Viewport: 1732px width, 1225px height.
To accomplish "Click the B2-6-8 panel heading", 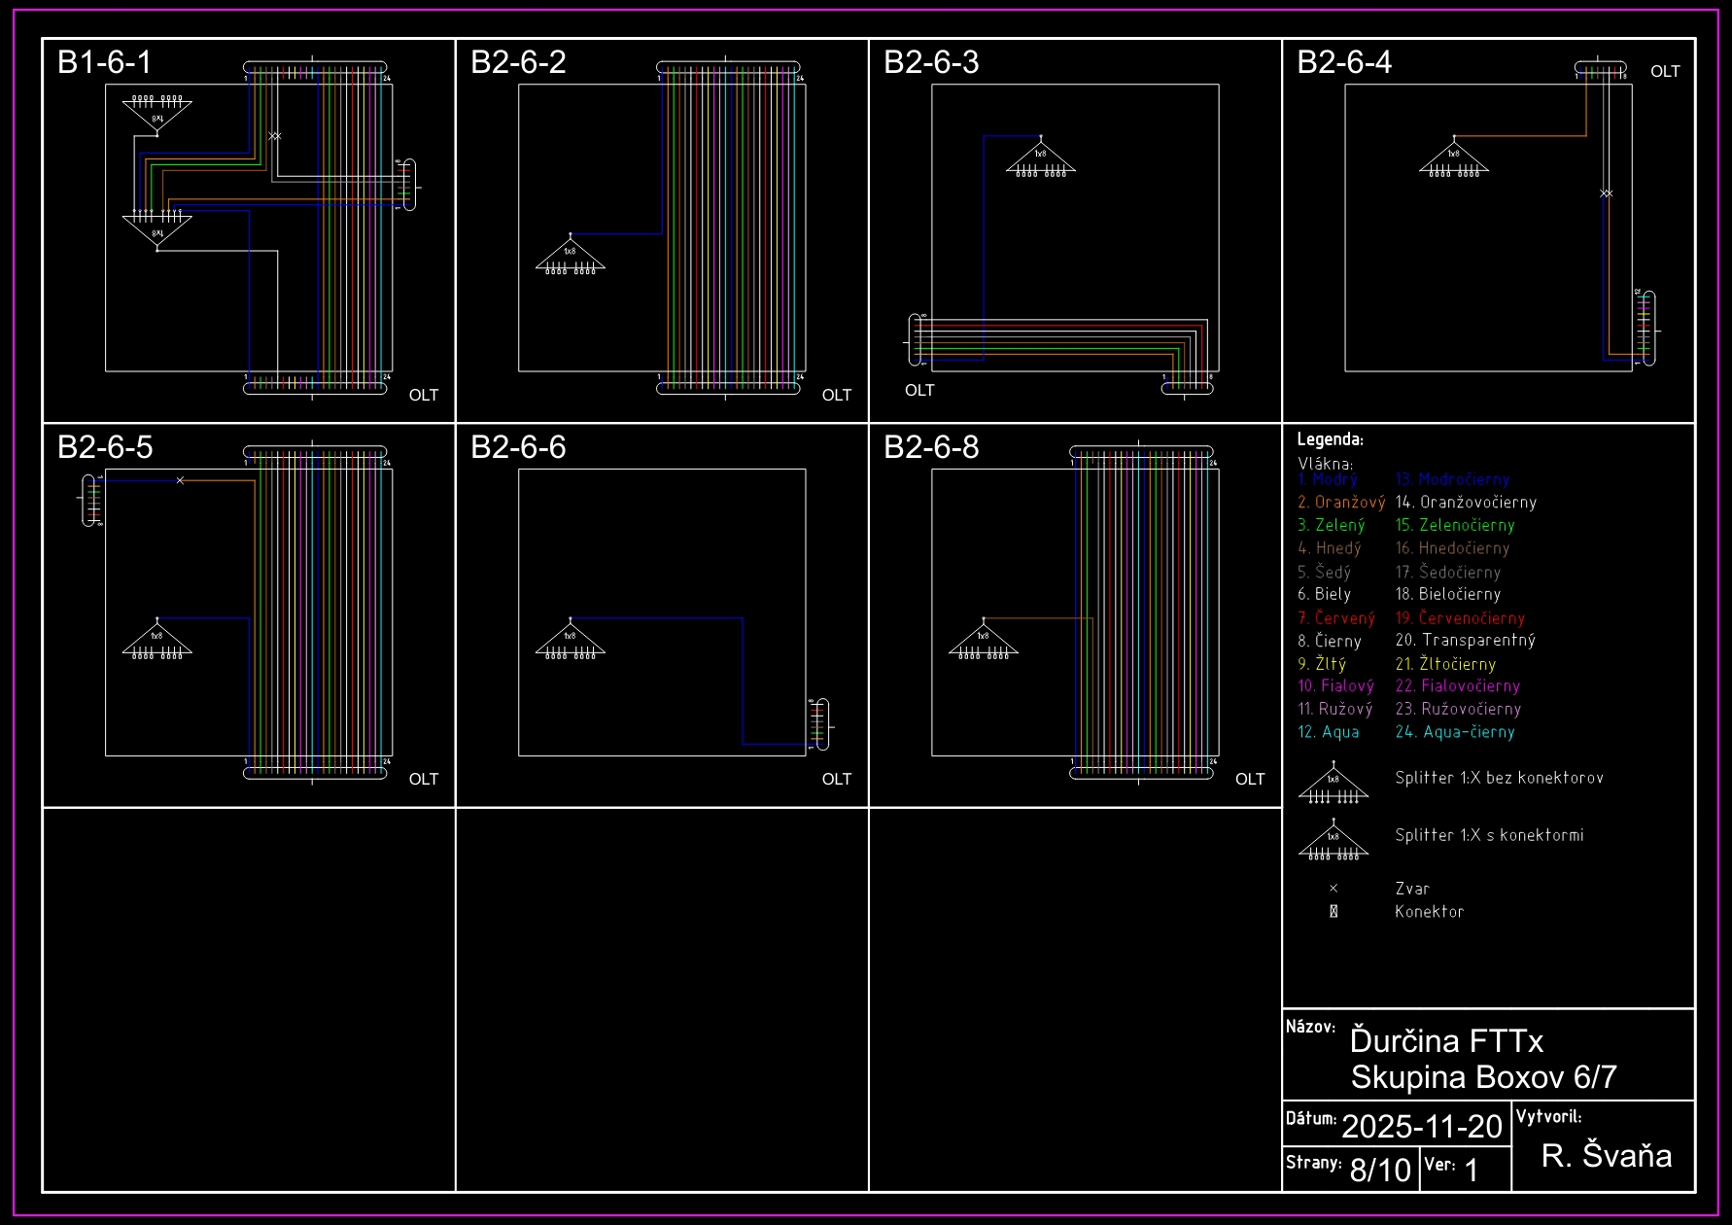I will point(931,447).
